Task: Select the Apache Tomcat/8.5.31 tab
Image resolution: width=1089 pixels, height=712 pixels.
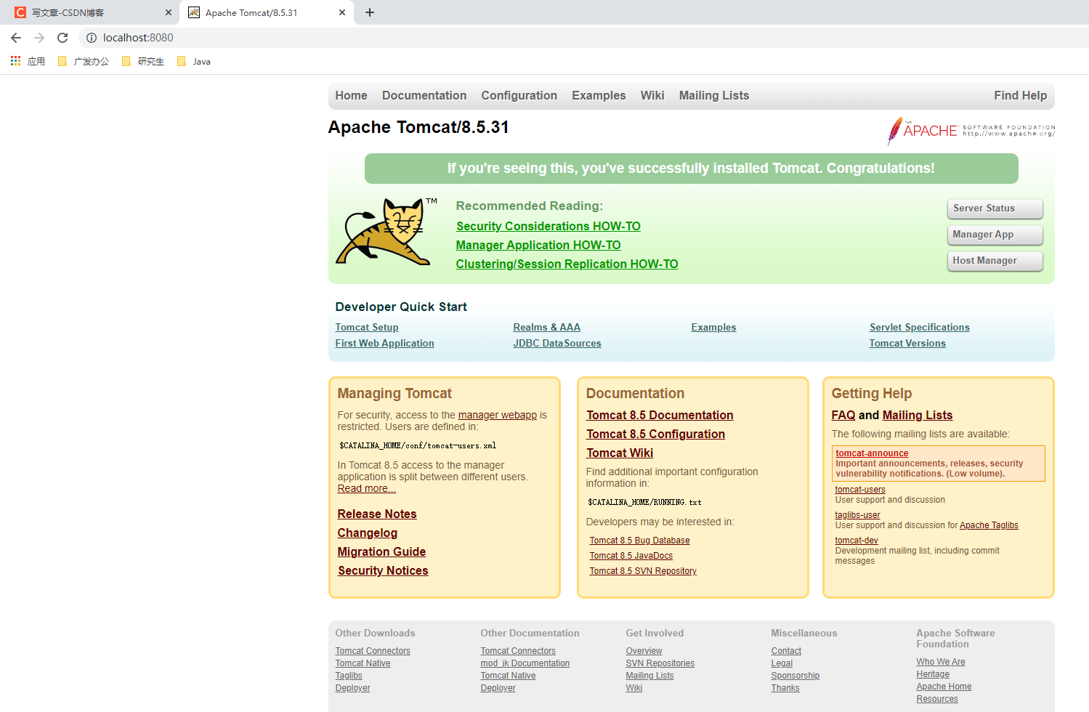Action: [x=266, y=12]
